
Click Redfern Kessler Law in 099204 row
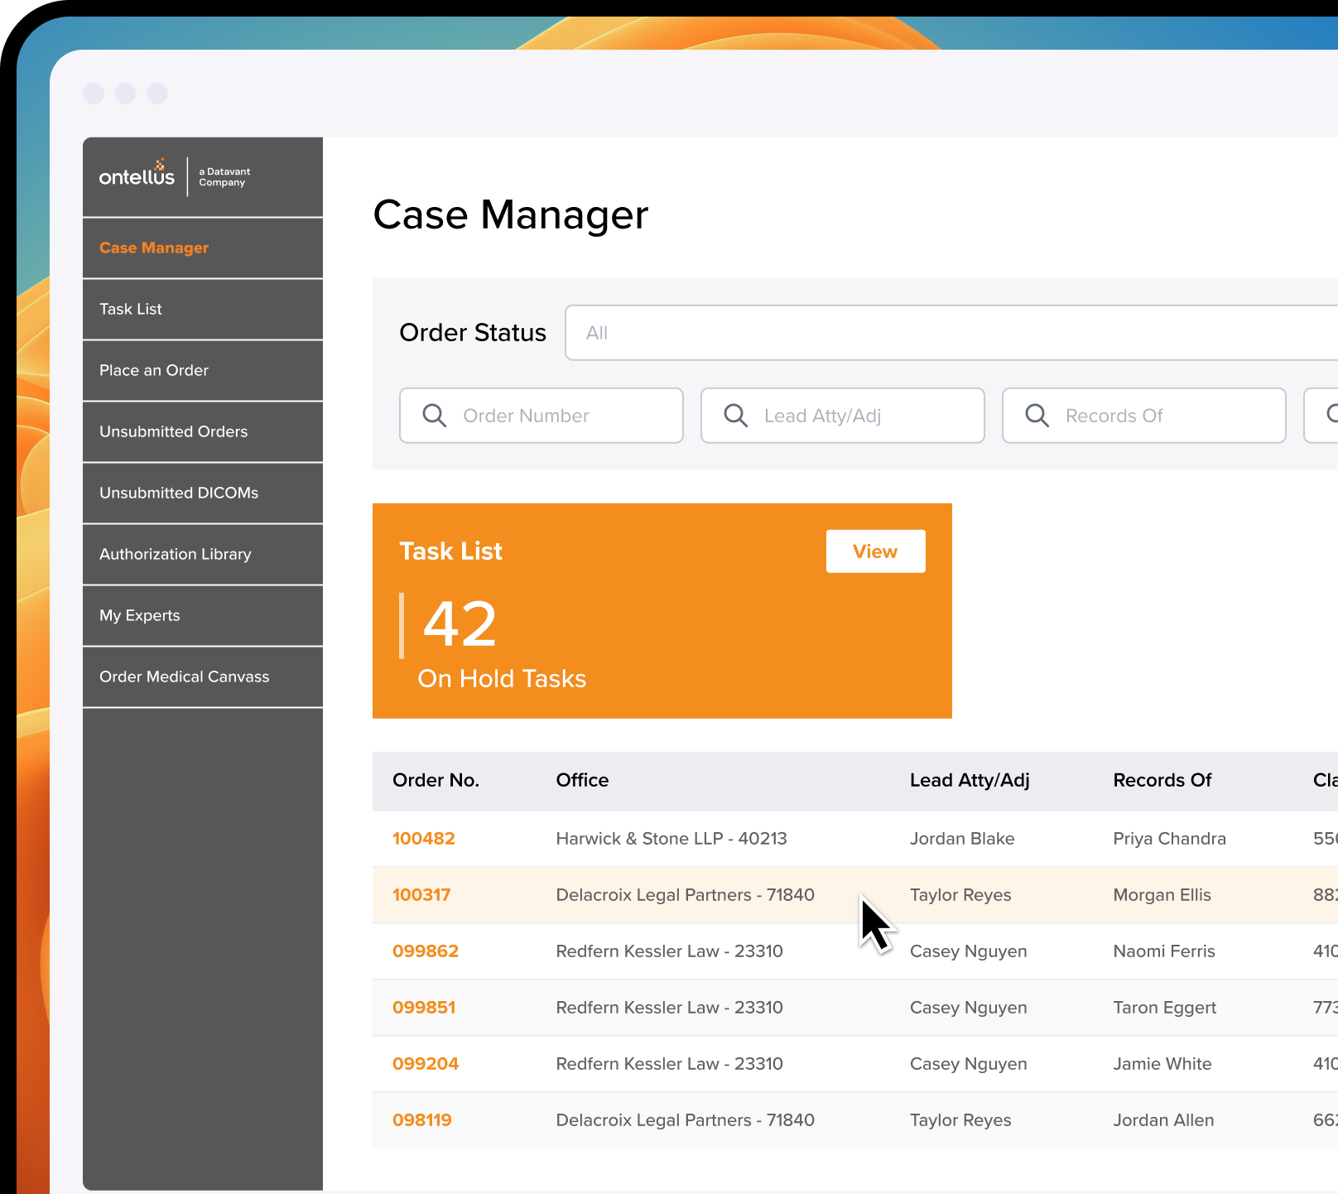click(669, 1064)
